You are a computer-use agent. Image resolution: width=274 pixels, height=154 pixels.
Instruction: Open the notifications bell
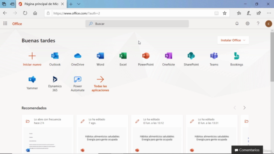237,24
